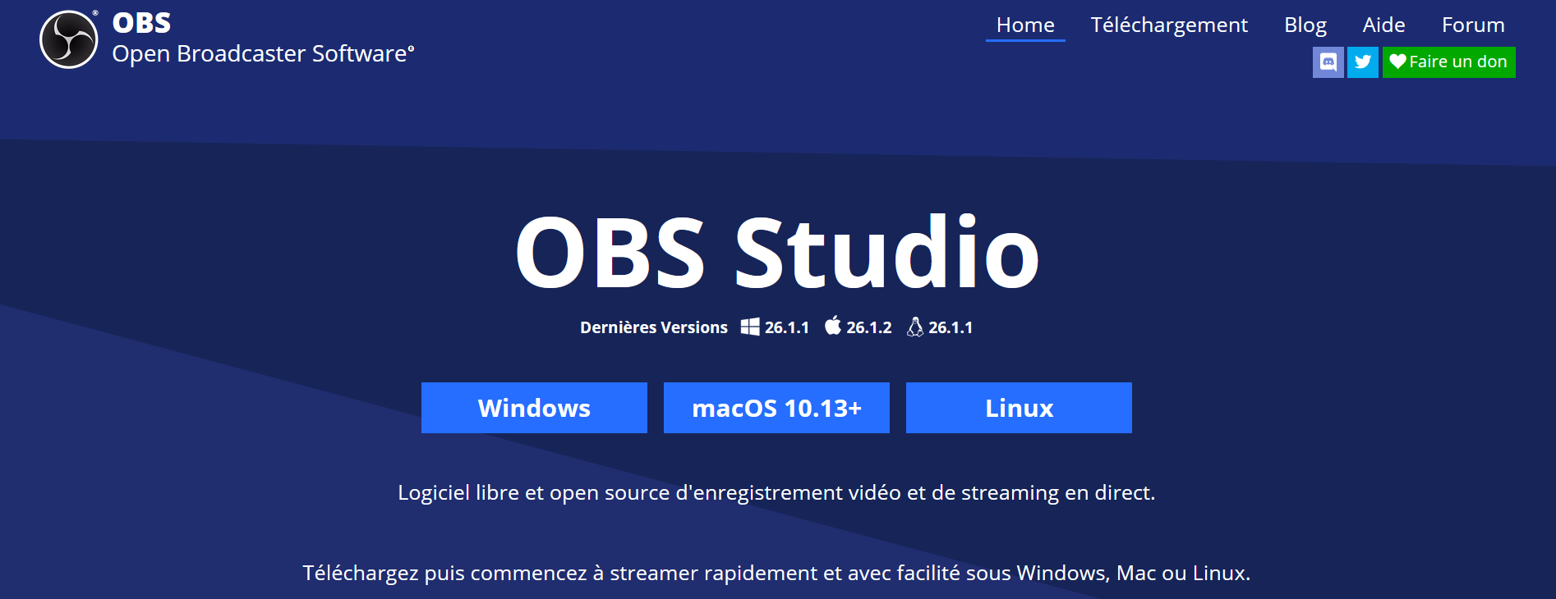This screenshot has width=1556, height=599.
Task: Open the Twitter bird icon button
Action: [1363, 62]
